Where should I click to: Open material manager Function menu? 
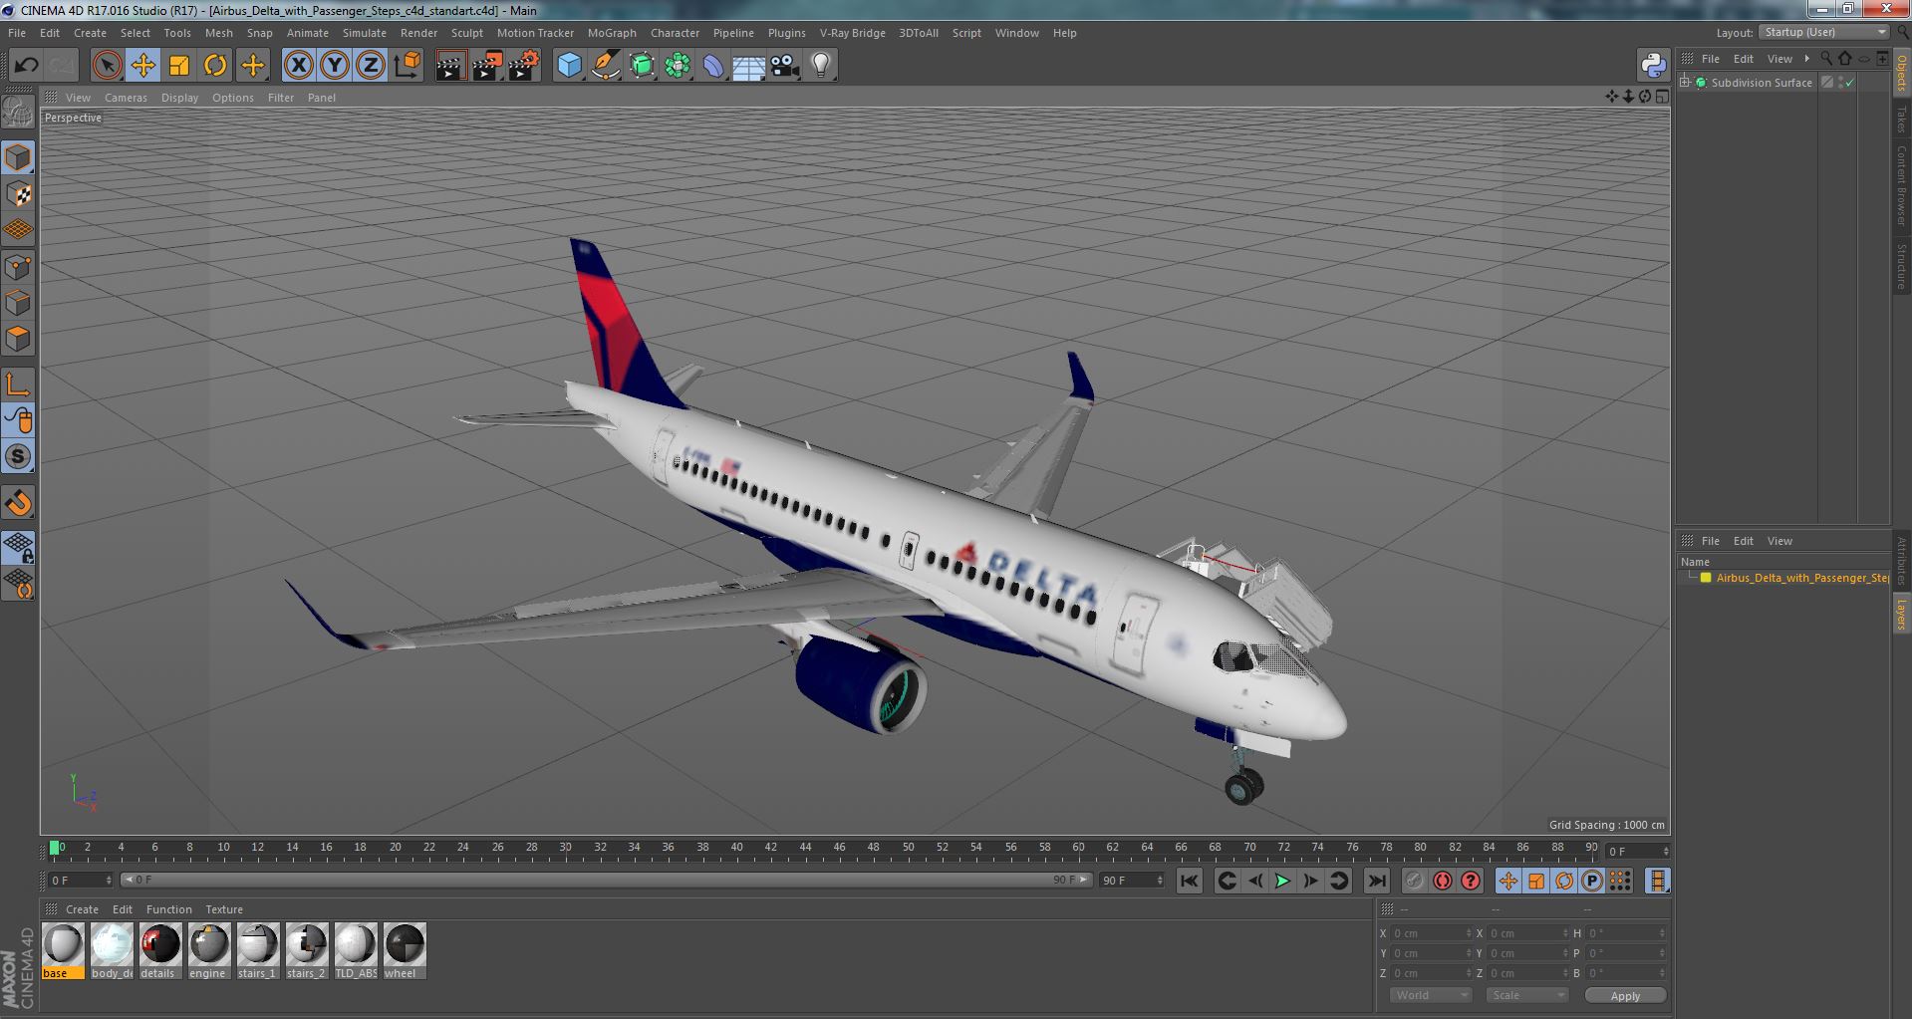pos(168,909)
